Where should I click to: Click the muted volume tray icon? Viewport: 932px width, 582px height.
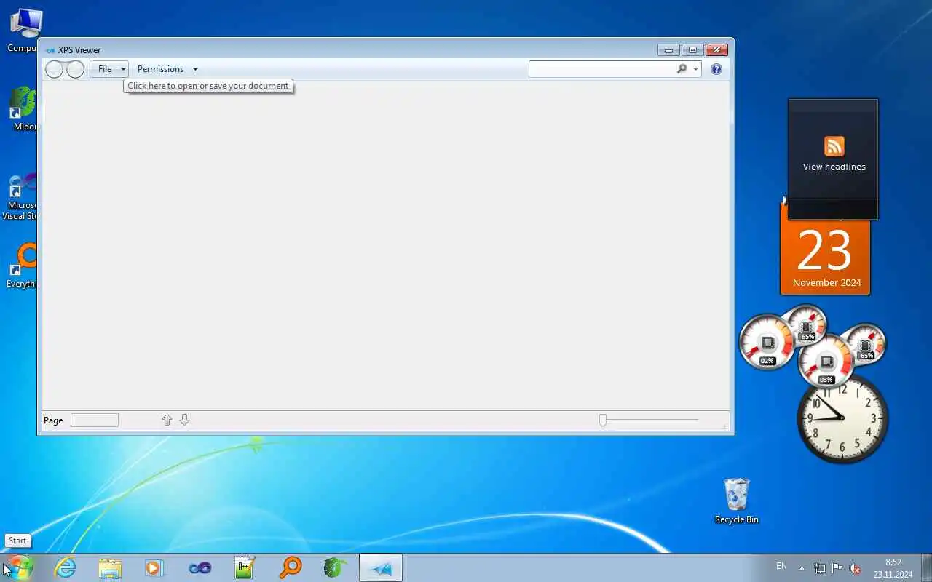pyautogui.click(x=856, y=568)
